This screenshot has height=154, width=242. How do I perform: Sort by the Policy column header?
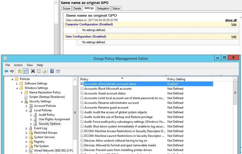123,79
